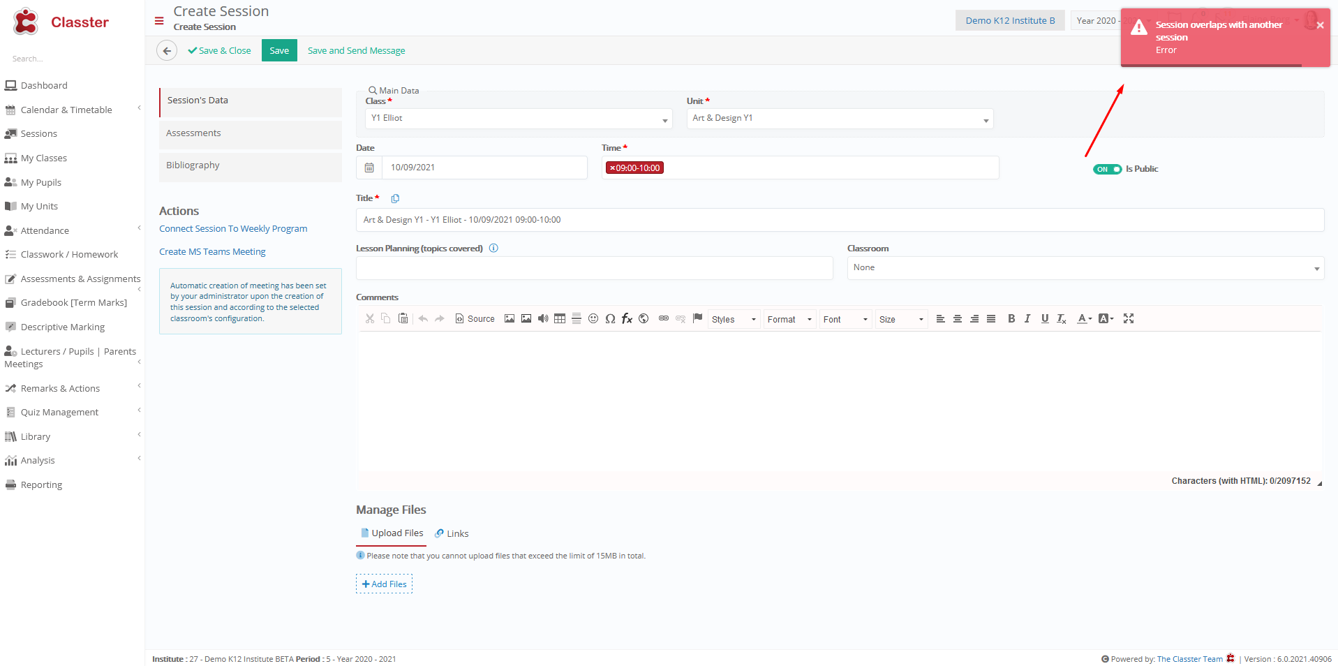Click the sidebar Search field
This screenshot has height=666, width=1338.
pyautogui.click(x=72, y=59)
